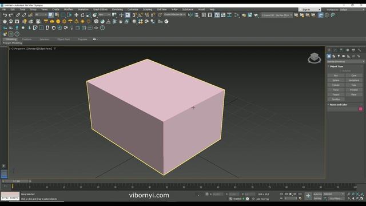Open the Rendering menu
The image size is (366, 206).
click(x=117, y=10)
